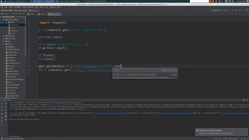Click request.py in the navigation breadcrumb
249x140 pixels.
[34, 10]
